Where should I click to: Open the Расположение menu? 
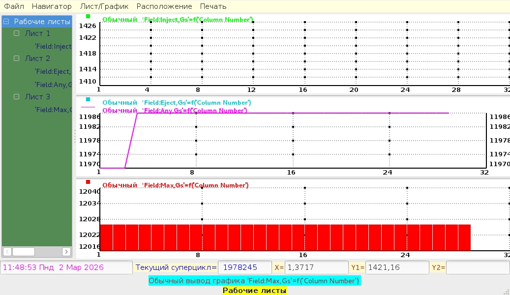tap(164, 6)
